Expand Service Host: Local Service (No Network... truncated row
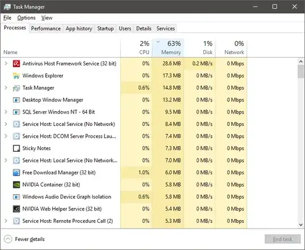This screenshot has width=305, height=250. coord(6,160)
